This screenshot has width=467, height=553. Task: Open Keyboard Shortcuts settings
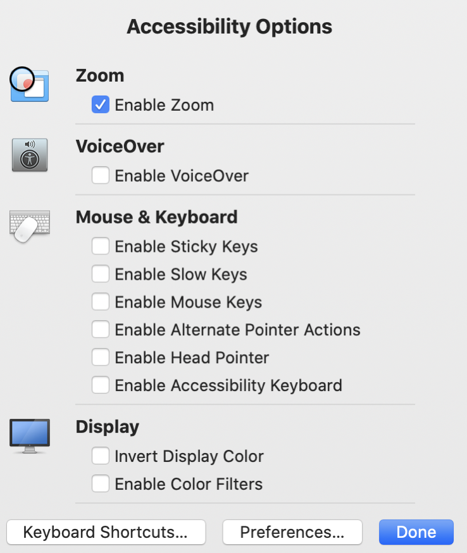click(106, 532)
